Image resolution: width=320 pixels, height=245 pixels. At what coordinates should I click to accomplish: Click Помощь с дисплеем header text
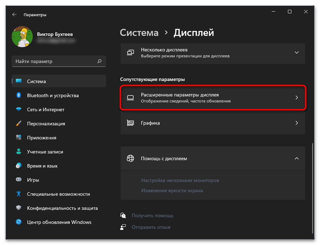coord(164,158)
